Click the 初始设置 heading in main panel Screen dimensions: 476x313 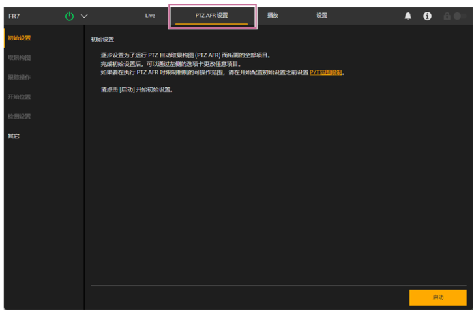[x=102, y=39]
